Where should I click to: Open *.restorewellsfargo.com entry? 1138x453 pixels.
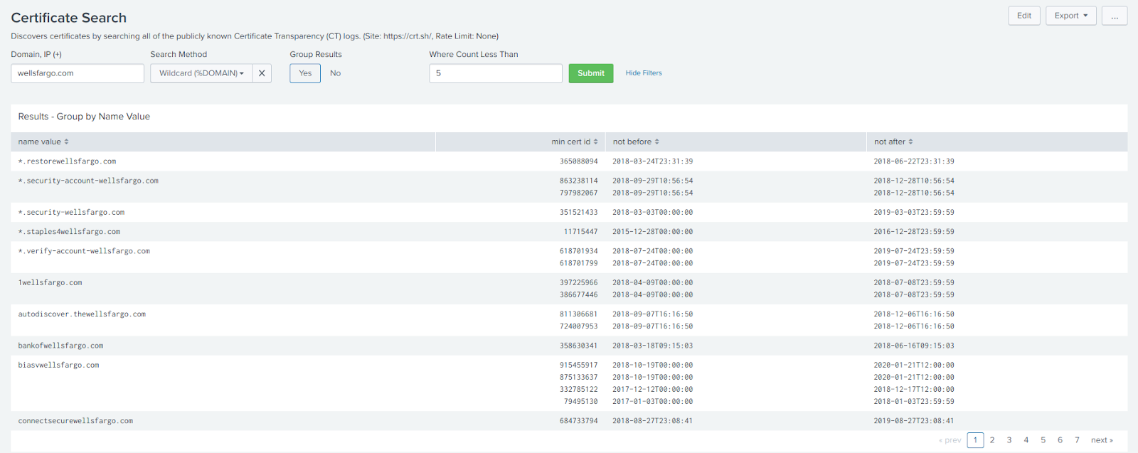point(67,161)
